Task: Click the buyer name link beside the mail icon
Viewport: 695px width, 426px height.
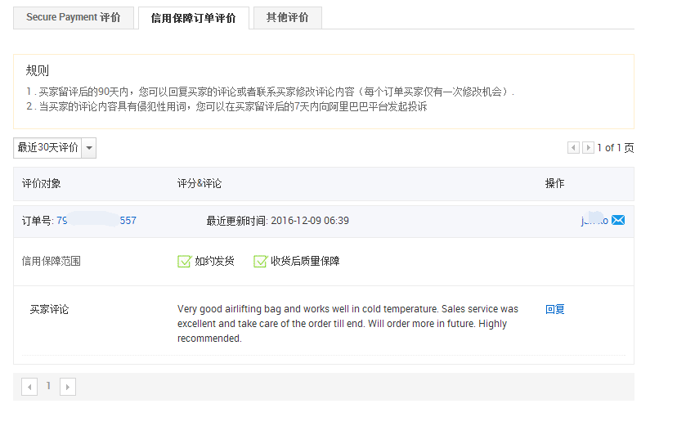Action: point(594,221)
